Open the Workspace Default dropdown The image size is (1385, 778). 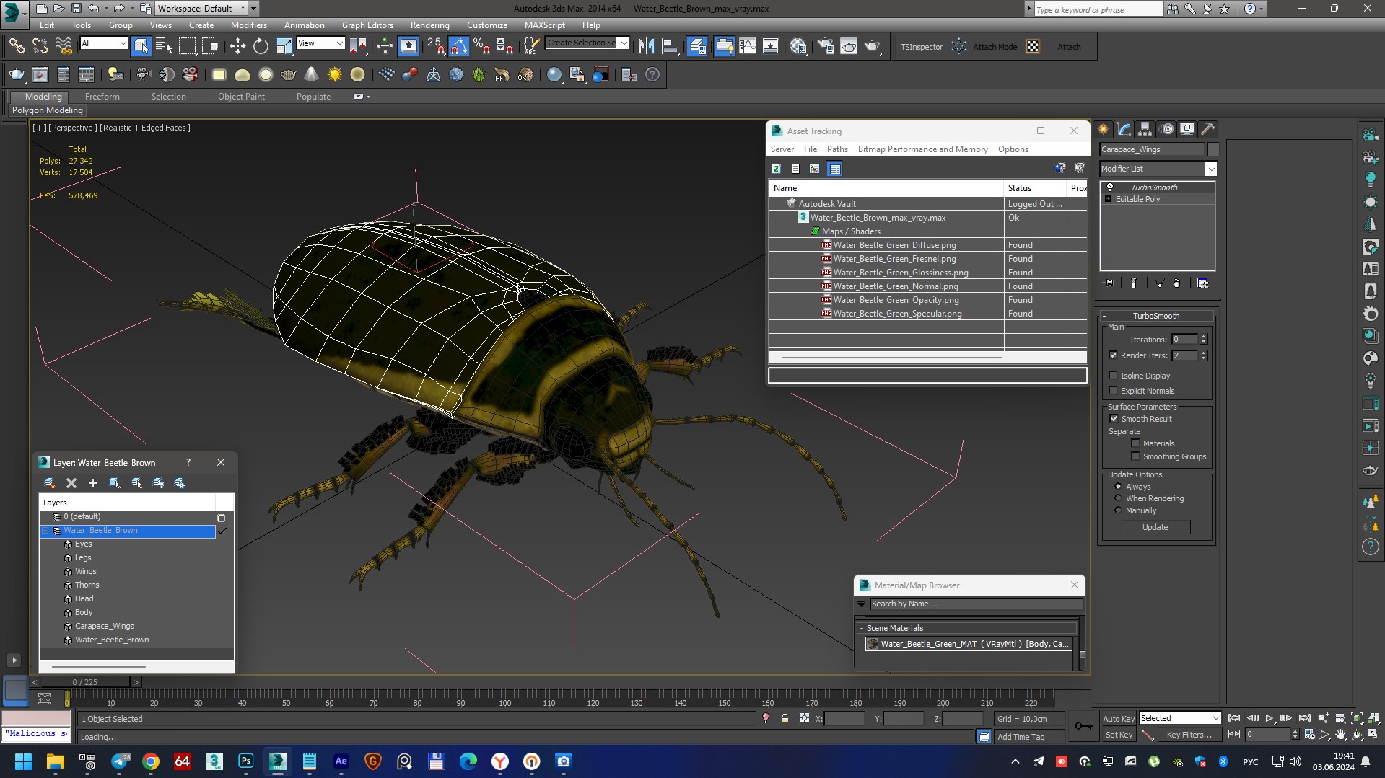(x=201, y=9)
